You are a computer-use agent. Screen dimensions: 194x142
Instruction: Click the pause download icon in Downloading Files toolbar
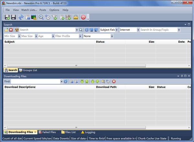(71, 81)
